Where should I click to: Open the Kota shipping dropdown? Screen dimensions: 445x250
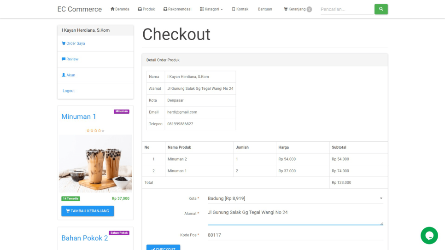point(295,198)
